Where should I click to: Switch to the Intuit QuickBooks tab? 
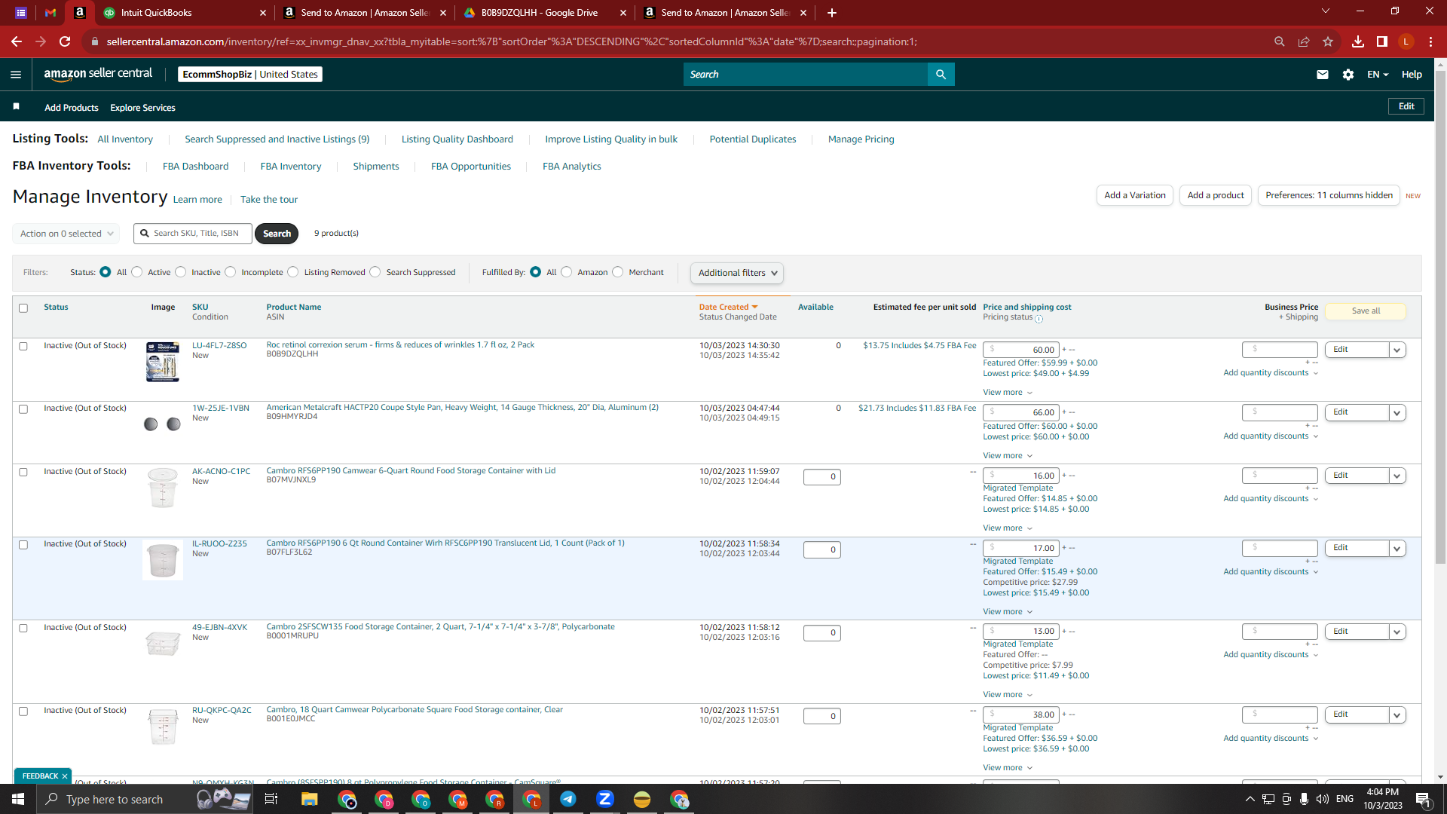pyautogui.click(x=183, y=13)
